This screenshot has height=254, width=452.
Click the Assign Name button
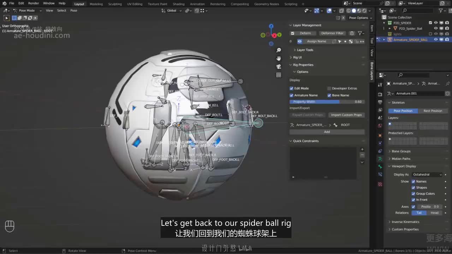[316, 41]
